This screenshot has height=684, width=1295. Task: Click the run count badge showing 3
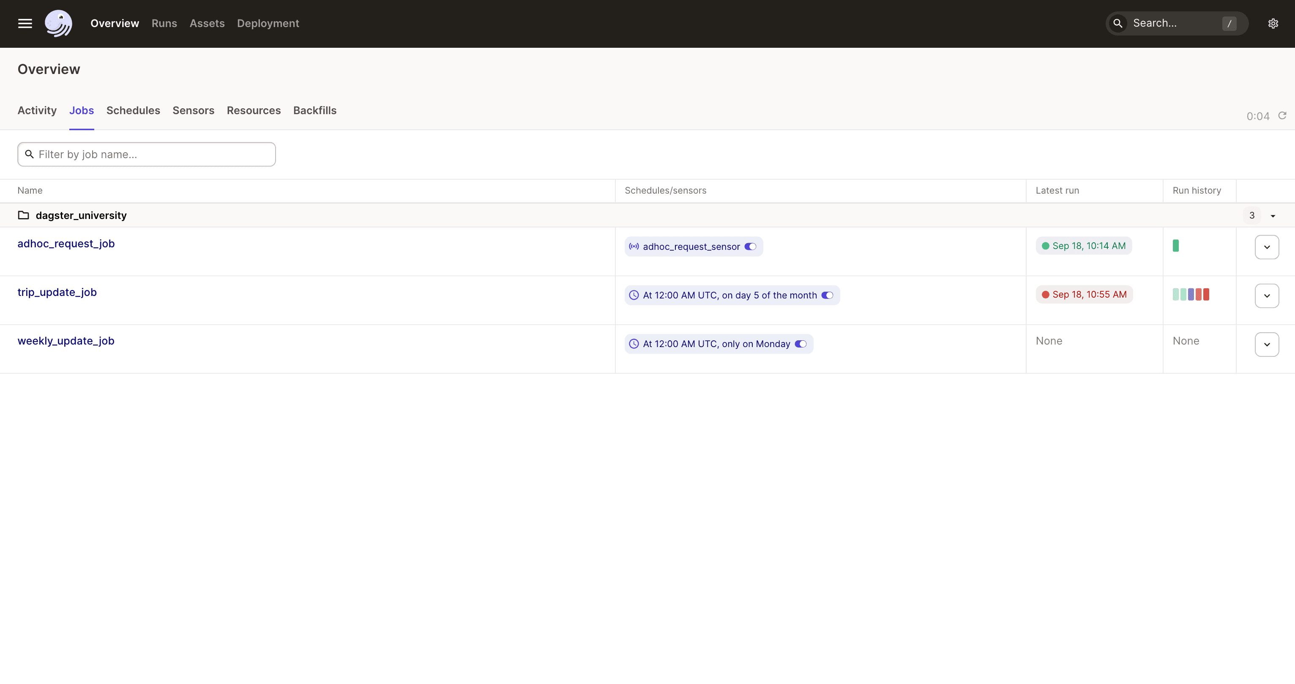[1251, 215]
